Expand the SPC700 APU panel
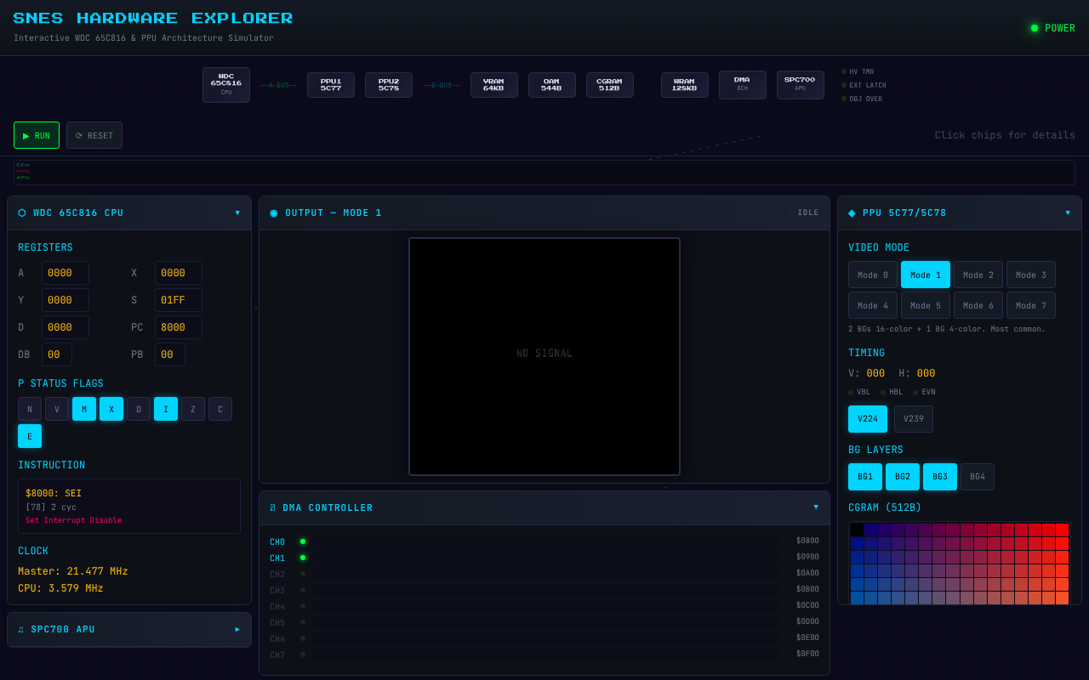This screenshot has width=1089, height=680. (x=237, y=629)
